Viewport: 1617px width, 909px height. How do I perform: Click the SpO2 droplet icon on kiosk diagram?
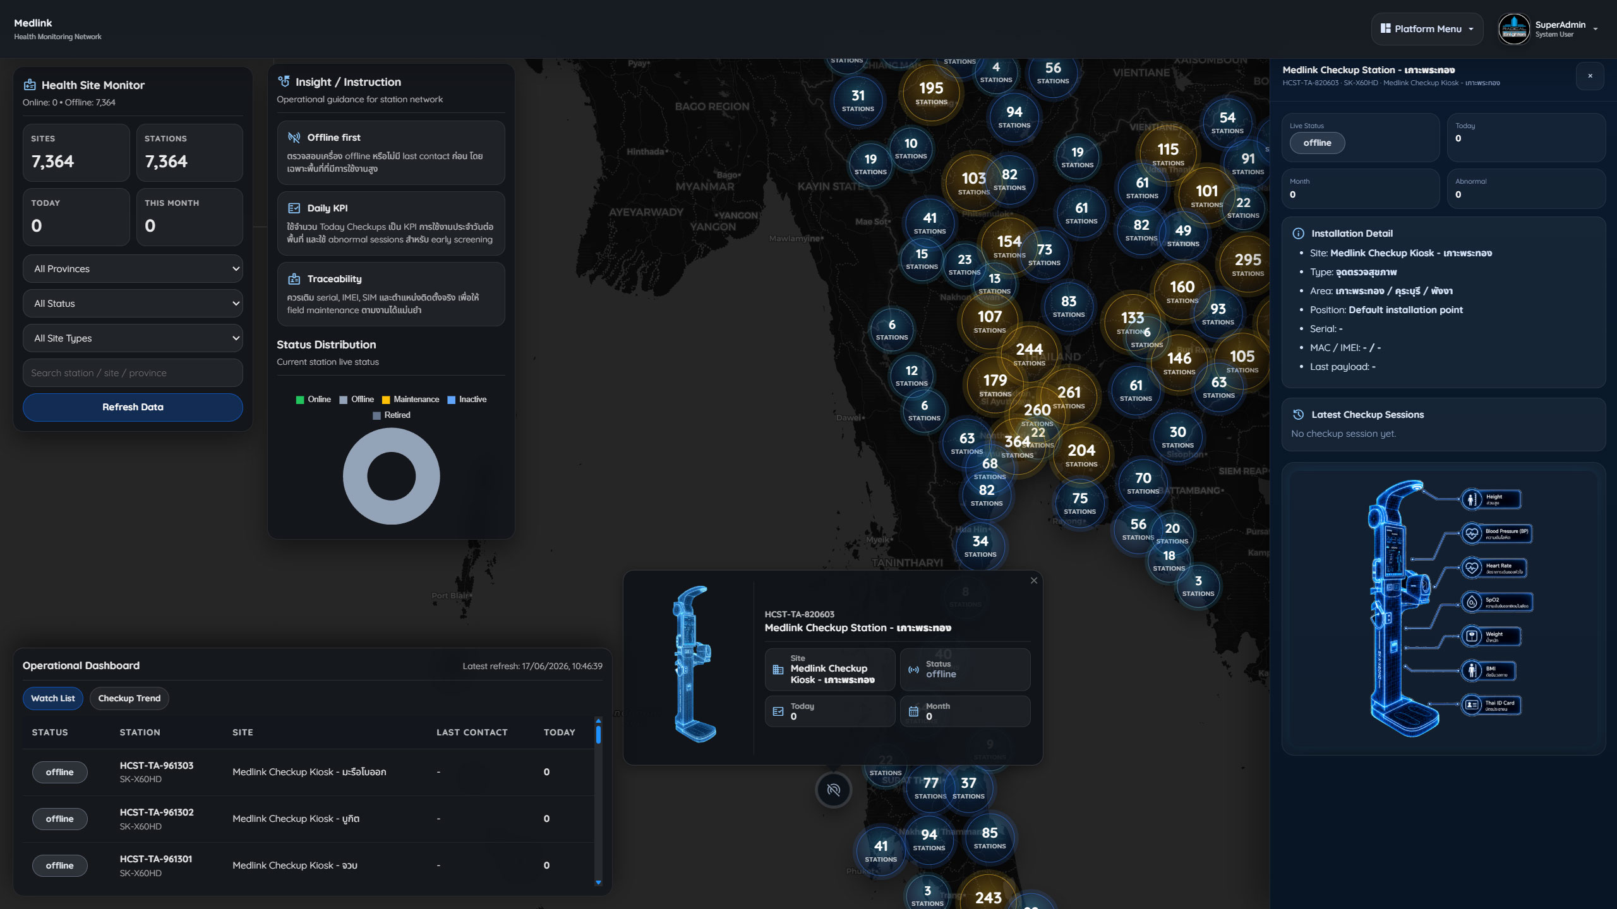coord(1472,602)
